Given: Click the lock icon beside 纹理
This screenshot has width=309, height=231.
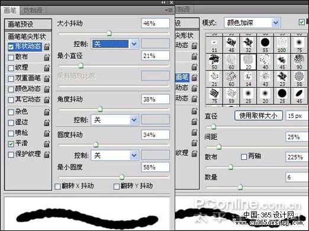Looking at the screenshot, I should coord(47,68).
